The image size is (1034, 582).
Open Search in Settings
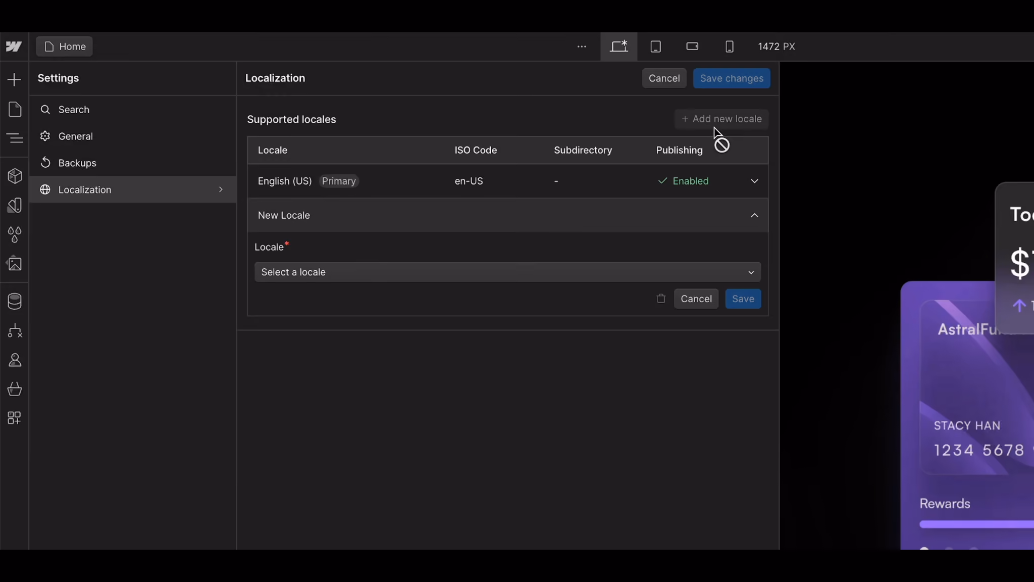coord(132,110)
